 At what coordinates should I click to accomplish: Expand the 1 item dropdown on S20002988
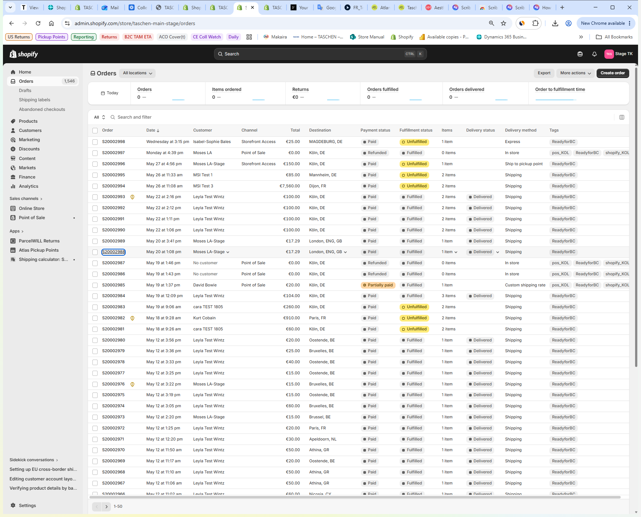click(x=456, y=252)
